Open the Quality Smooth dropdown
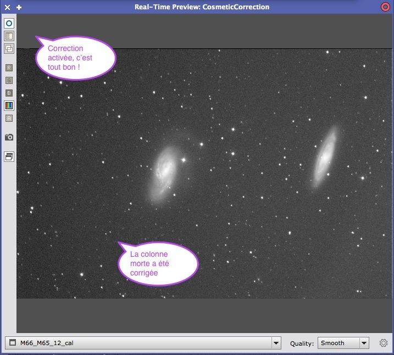394x355 pixels. point(343,343)
